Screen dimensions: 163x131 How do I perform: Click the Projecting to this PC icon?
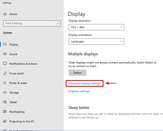coord(5,122)
